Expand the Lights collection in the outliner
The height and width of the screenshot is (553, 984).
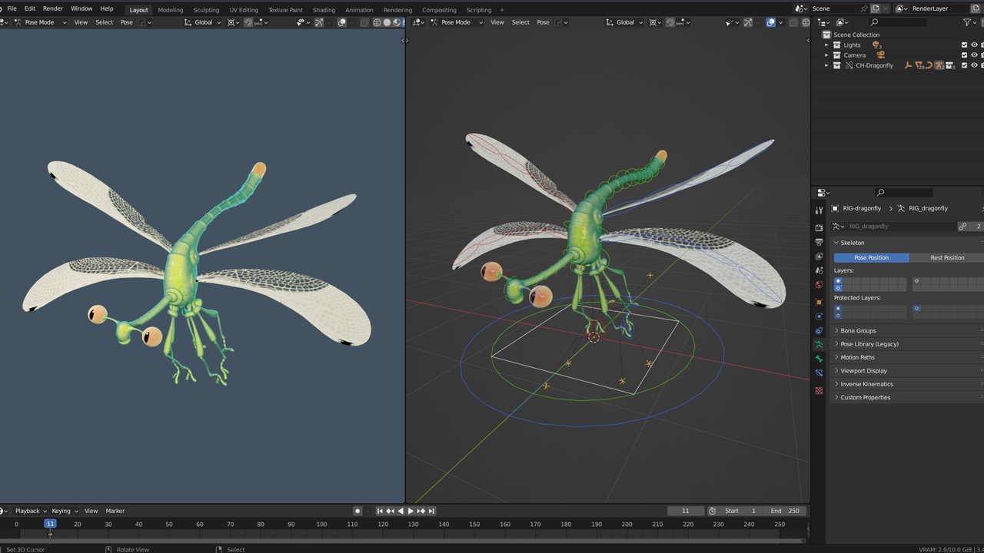[827, 45]
